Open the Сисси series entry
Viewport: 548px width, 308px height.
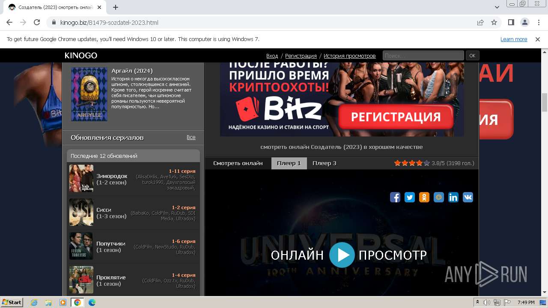click(104, 210)
